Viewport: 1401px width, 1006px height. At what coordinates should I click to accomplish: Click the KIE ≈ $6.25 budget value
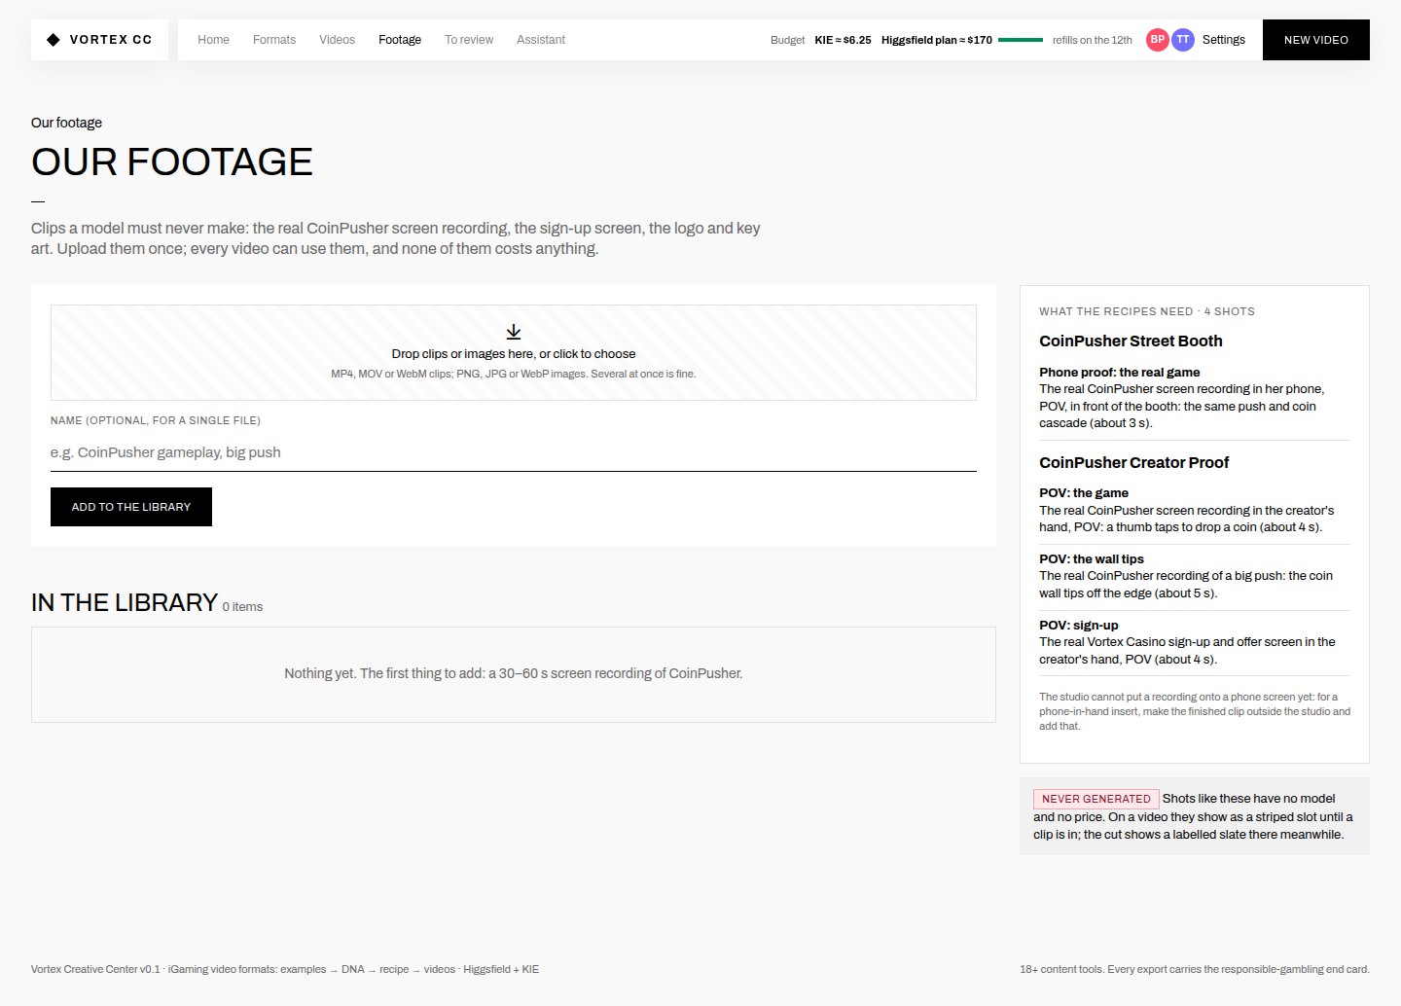843,40
